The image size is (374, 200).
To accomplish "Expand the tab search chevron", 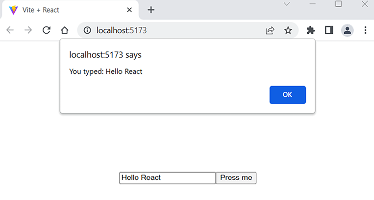I will [x=287, y=4].
